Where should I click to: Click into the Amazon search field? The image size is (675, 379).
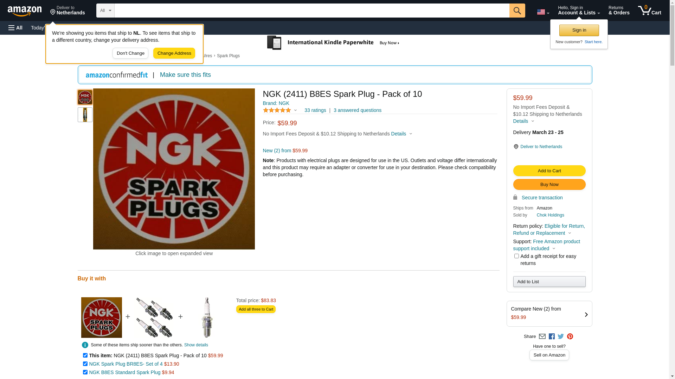click(311, 11)
